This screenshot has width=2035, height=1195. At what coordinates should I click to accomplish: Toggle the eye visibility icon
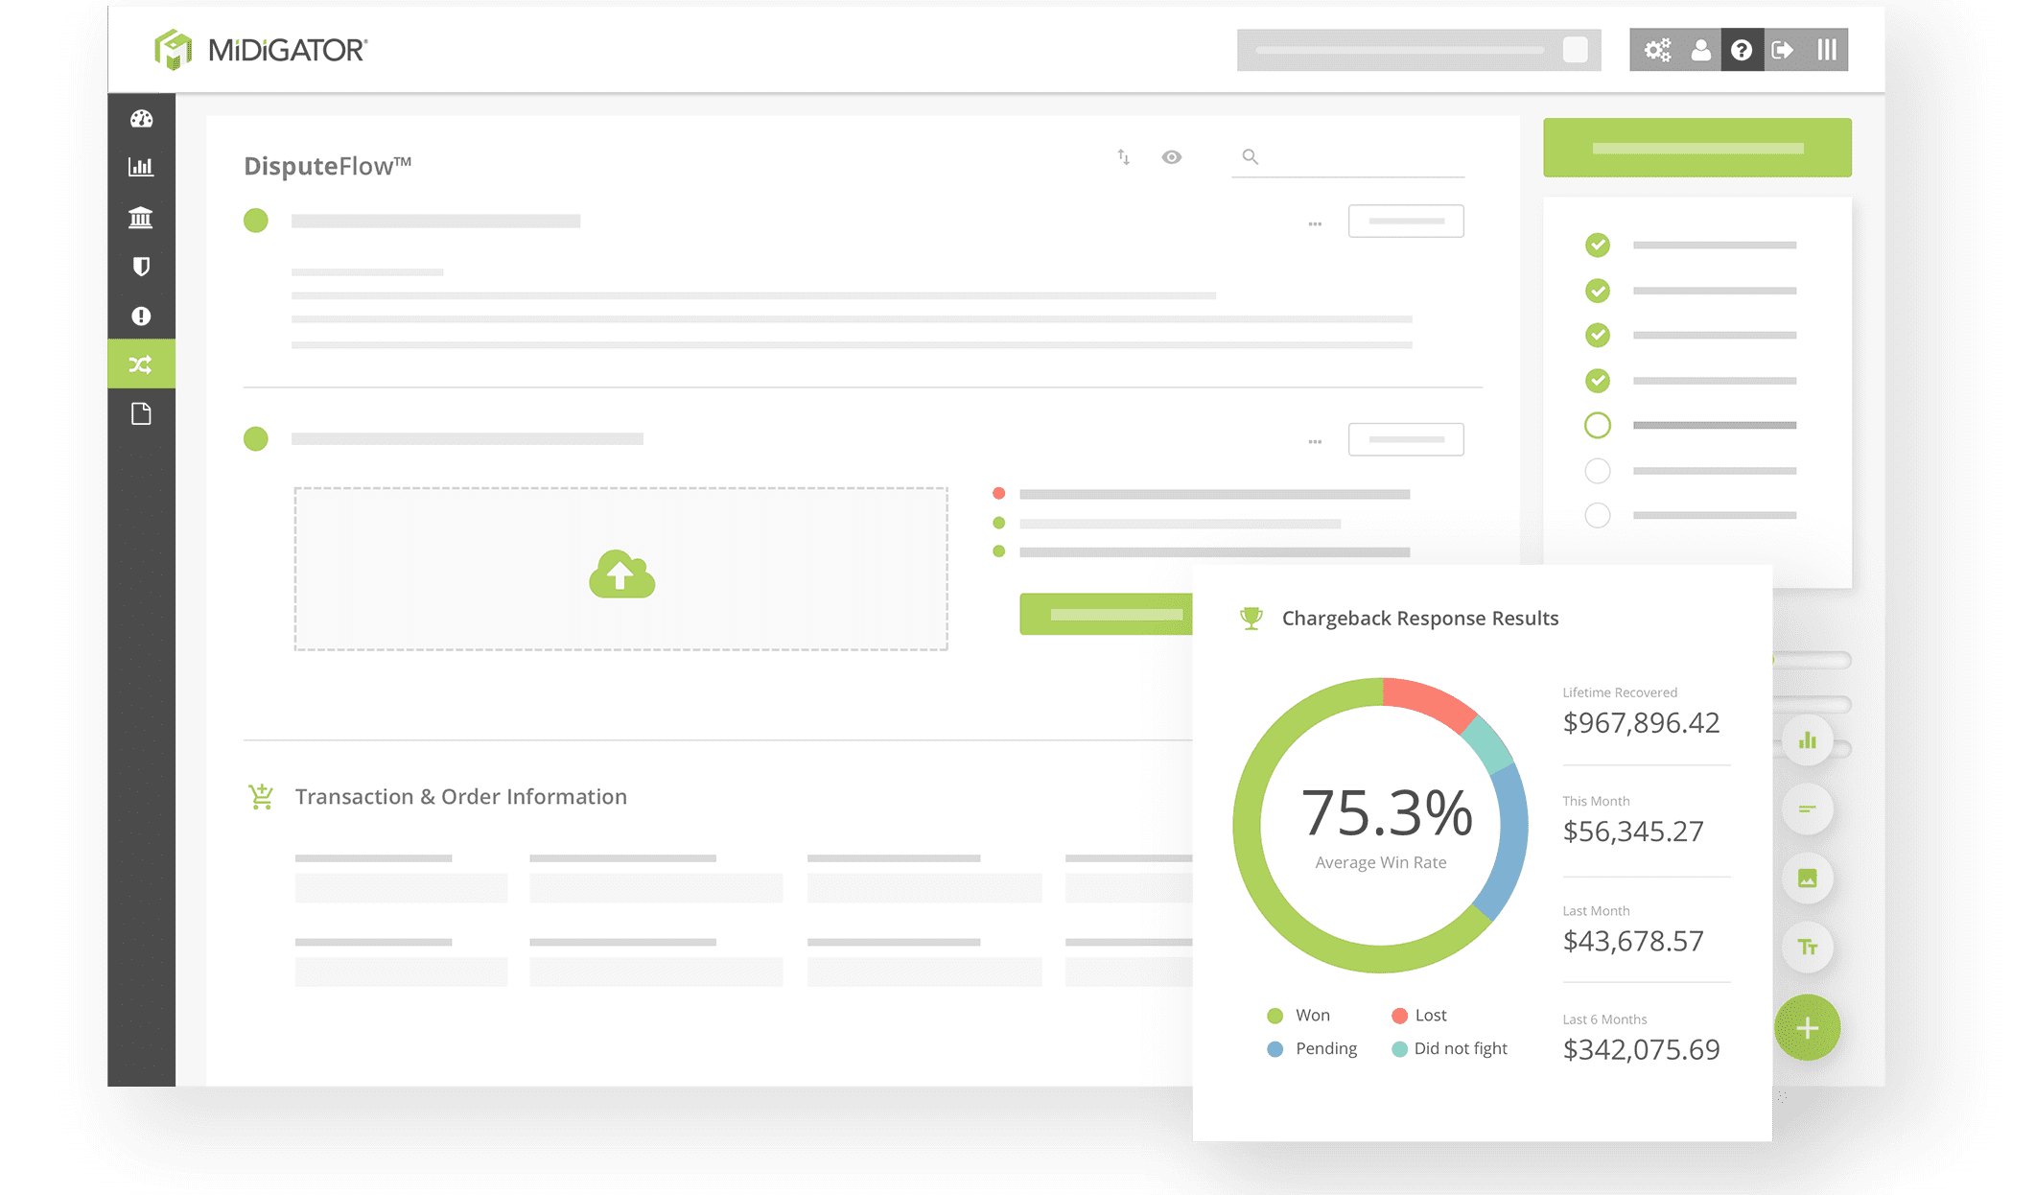pos(1172,157)
